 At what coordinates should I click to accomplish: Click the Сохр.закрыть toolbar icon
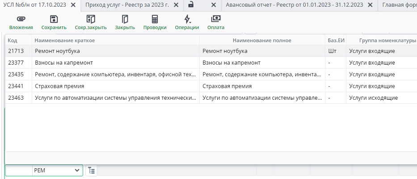[x=91, y=20]
